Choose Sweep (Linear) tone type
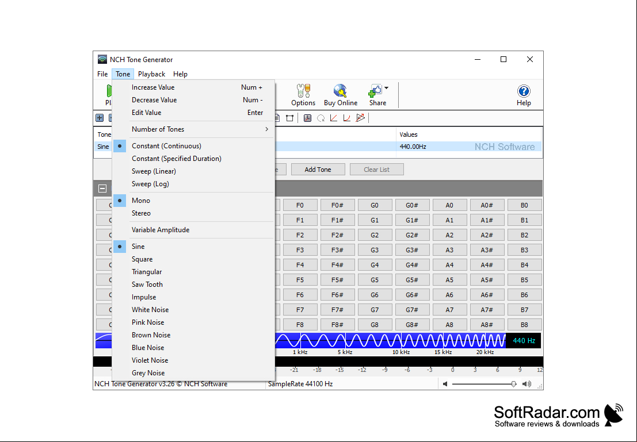The height and width of the screenshot is (442, 637). click(193, 171)
